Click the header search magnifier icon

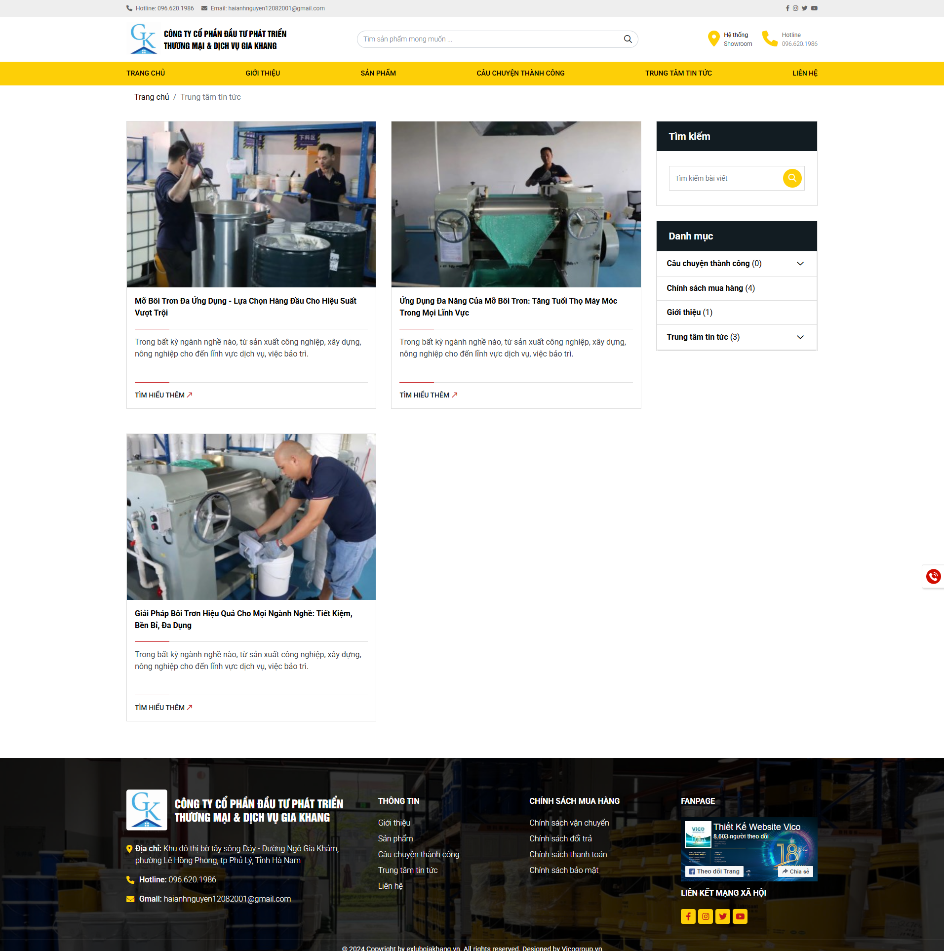(x=628, y=40)
